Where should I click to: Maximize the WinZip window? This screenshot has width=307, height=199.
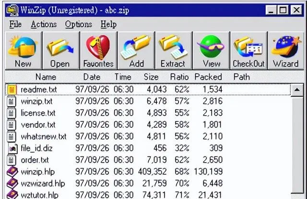pyautogui.click(x=283, y=10)
